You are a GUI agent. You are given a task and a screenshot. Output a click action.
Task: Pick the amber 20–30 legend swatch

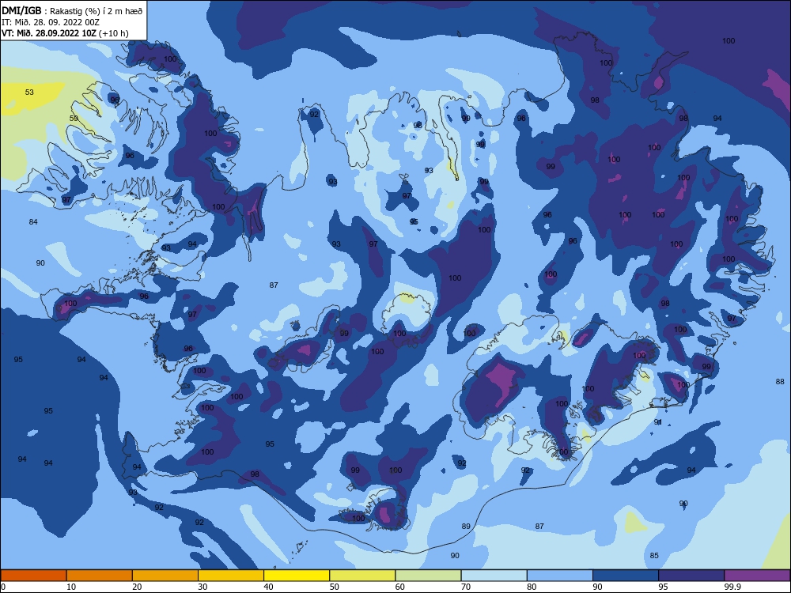[165, 576]
